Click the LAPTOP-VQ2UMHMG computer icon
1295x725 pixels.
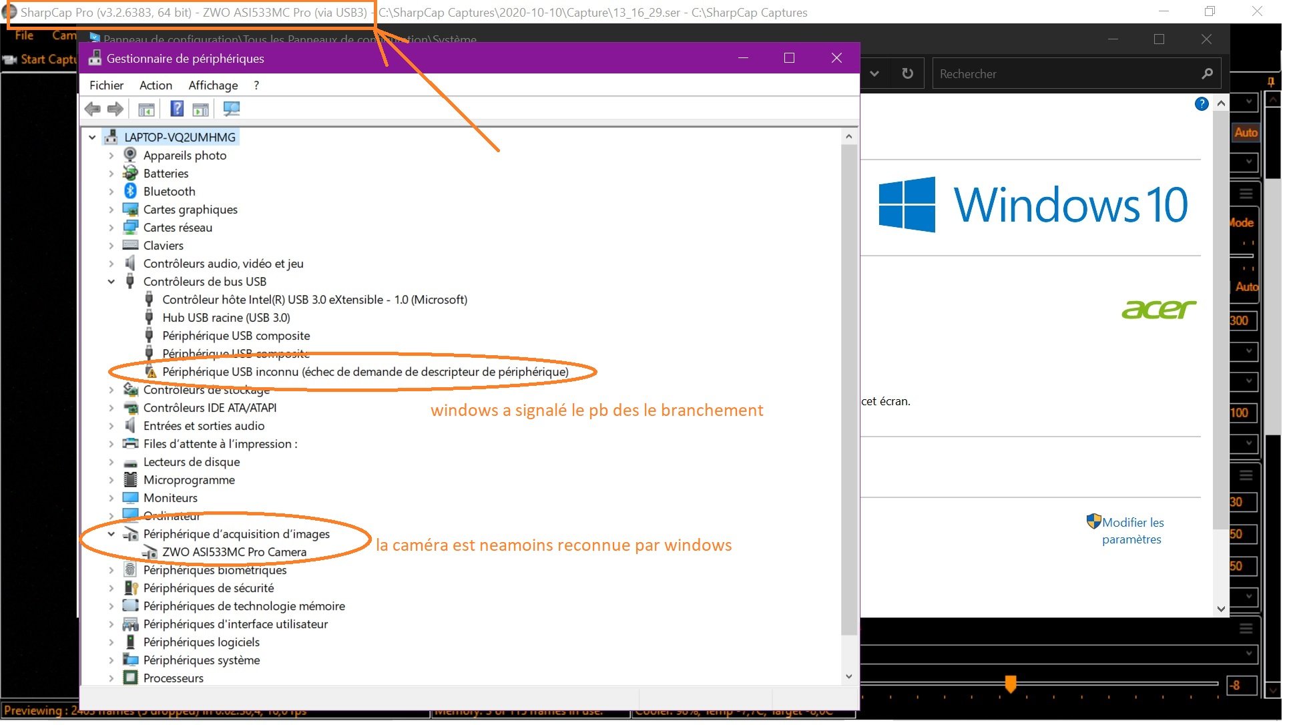pyautogui.click(x=111, y=137)
